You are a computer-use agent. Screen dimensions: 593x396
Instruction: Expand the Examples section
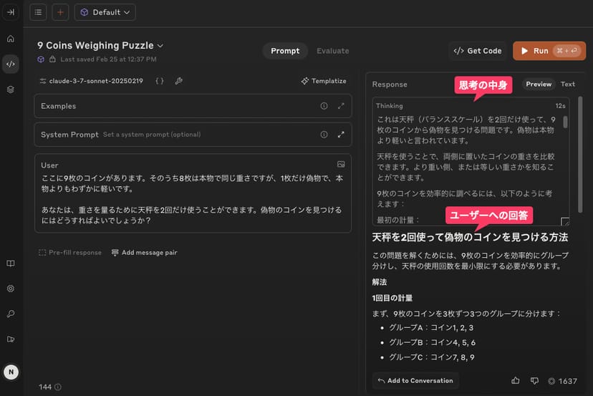(341, 106)
